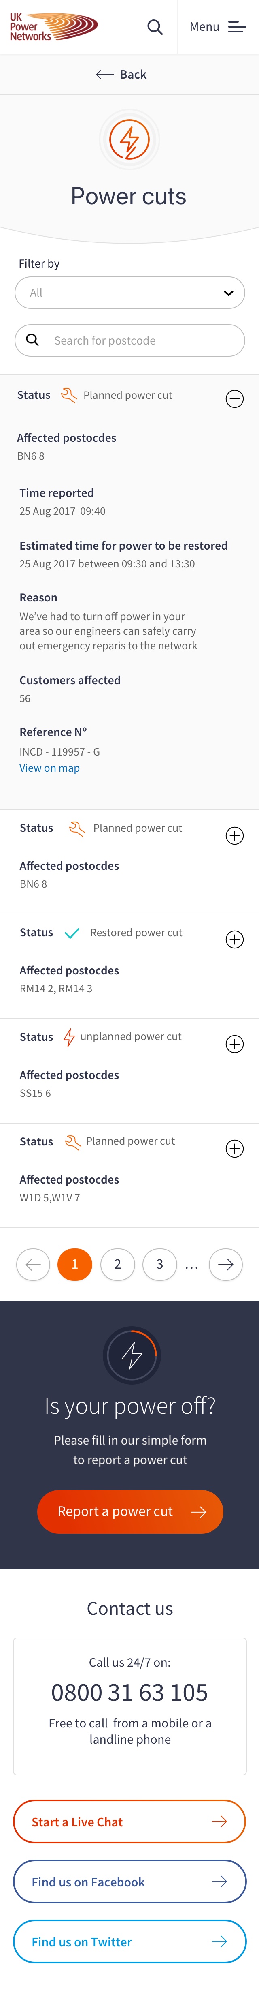Expand the W1D 5, W1V 7 entry
259x1995 pixels.
[234, 1149]
